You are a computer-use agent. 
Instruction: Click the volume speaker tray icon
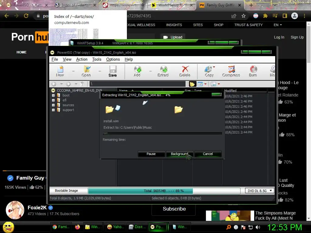(258, 227)
